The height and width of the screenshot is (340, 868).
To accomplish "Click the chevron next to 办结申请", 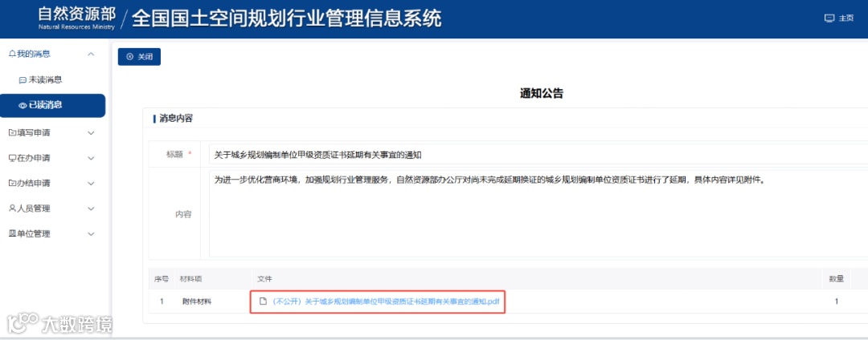I will pos(92,184).
